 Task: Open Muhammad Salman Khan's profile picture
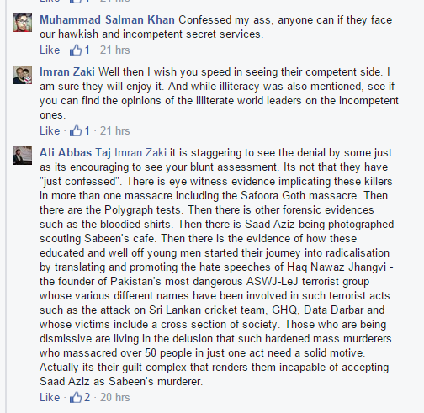[23, 23]
